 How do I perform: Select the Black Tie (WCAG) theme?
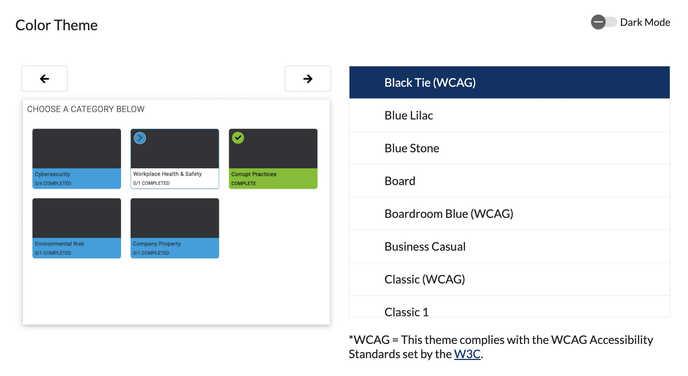coord(509,83)
